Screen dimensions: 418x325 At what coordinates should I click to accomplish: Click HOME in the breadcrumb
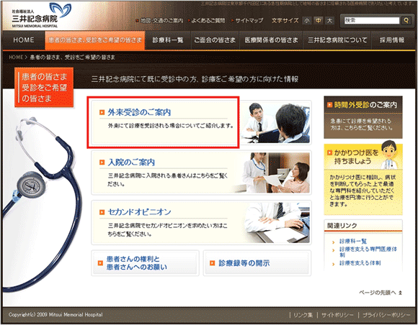click(x=16, y=58)
